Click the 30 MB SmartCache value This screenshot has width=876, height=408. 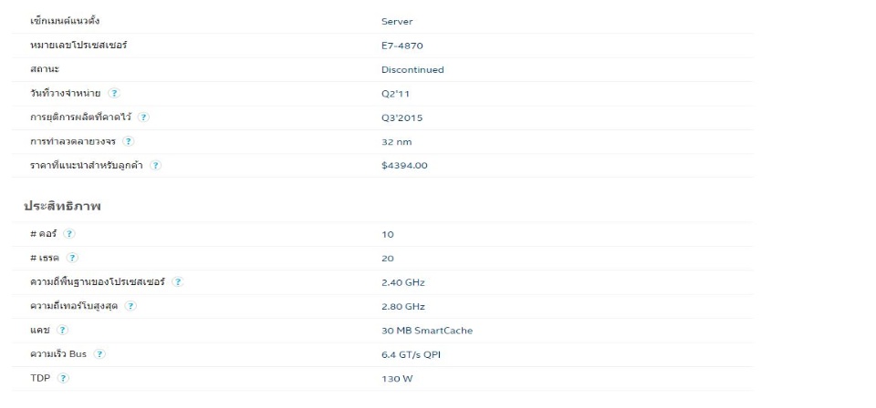click(427, 331)
